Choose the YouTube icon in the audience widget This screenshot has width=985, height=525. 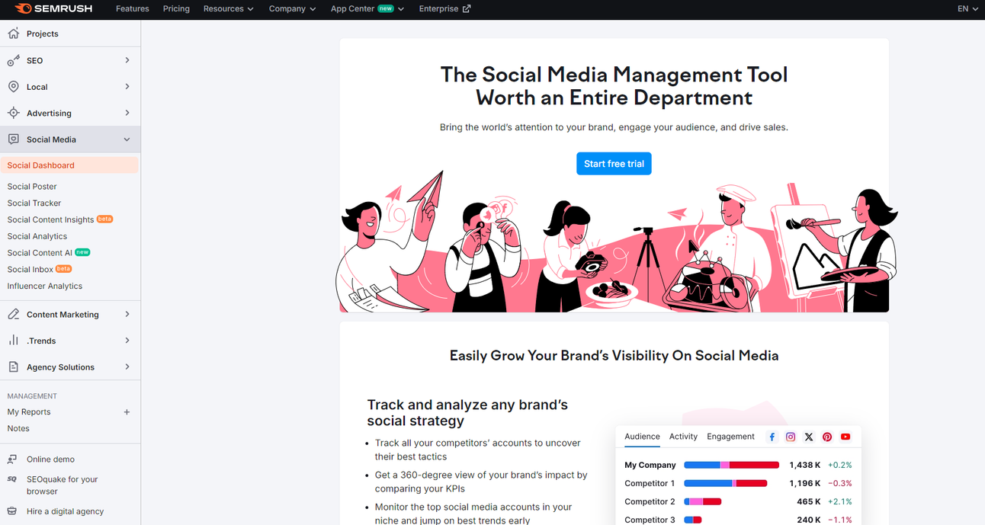tap(845, 437)
